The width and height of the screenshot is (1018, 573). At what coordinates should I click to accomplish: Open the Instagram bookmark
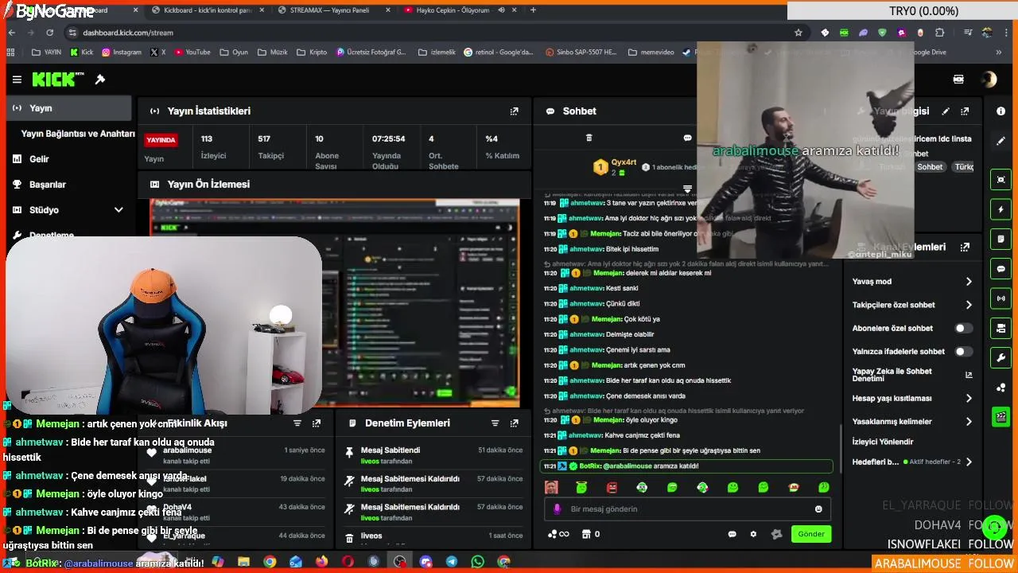[x=121, y=53]
